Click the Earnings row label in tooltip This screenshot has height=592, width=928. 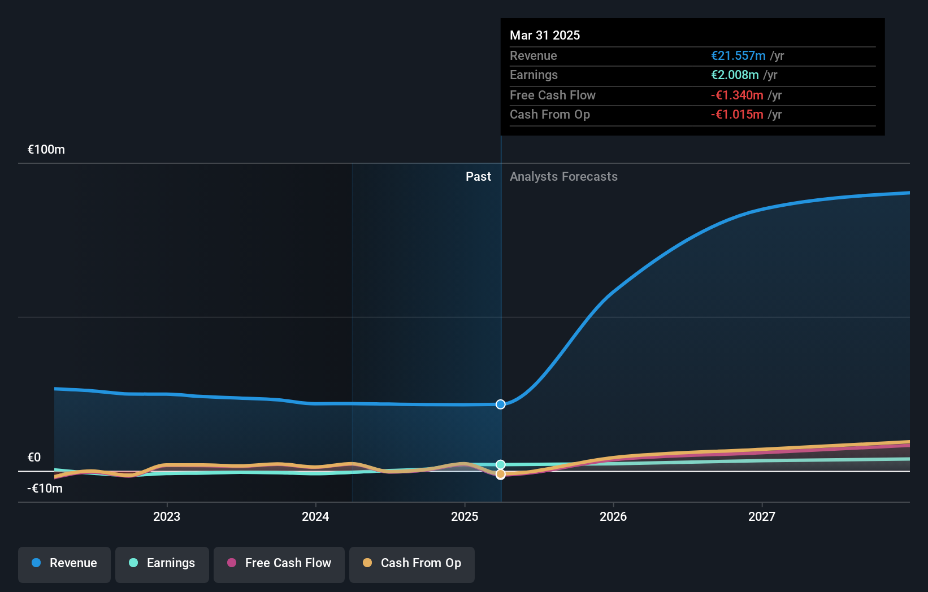pos(534,75)
